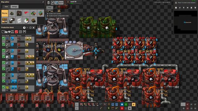198x111 pixels.
Task: Select the brown rock cliff tool
Action: tap(33, 21)
